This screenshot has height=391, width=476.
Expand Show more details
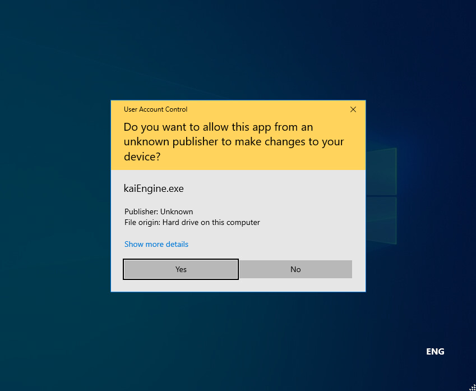156,244
